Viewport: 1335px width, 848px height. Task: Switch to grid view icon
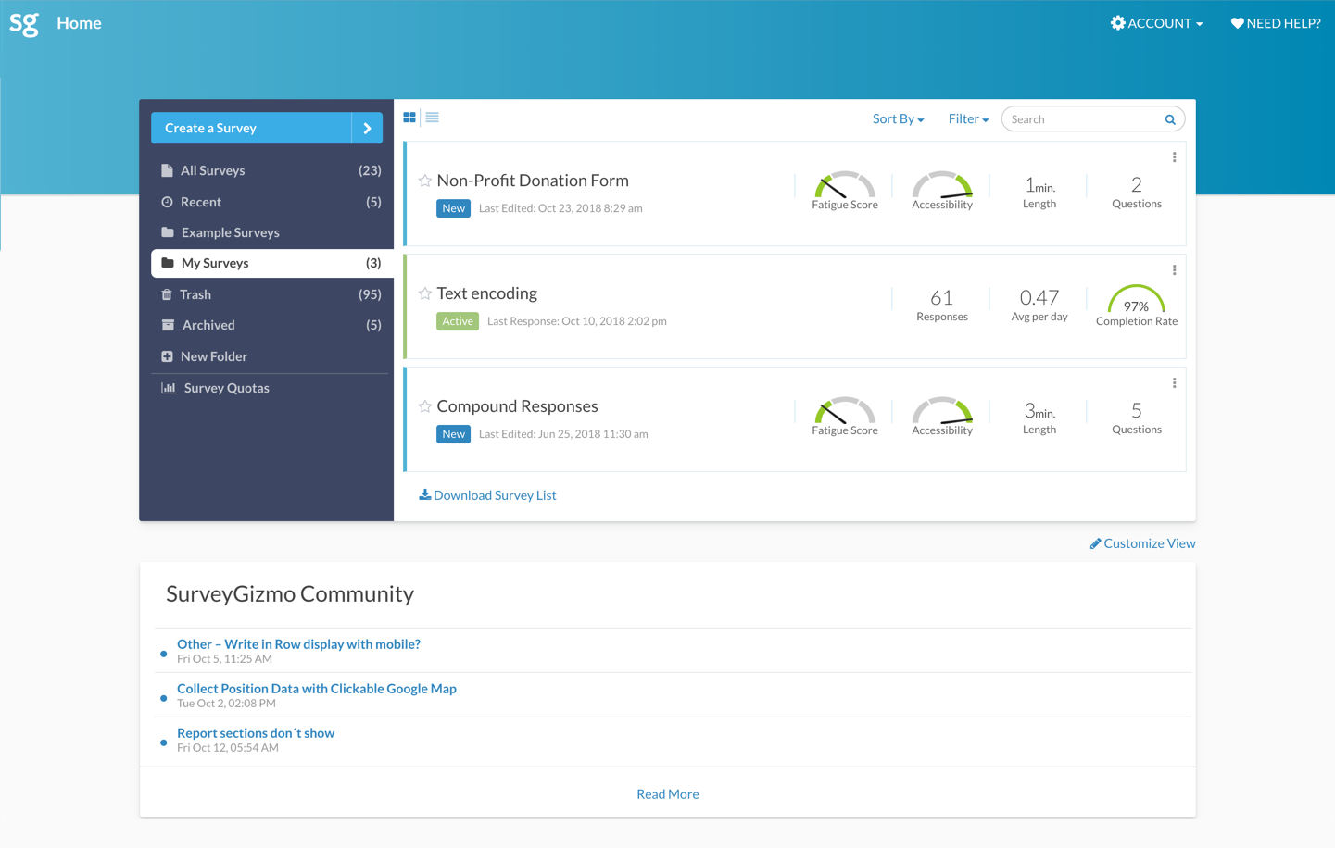(x=409, y=118)
